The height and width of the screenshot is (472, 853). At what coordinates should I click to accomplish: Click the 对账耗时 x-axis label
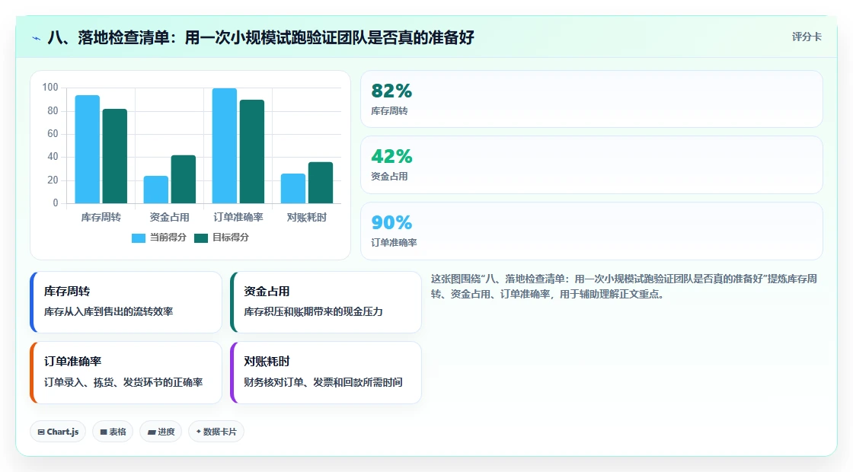[307, 218]
